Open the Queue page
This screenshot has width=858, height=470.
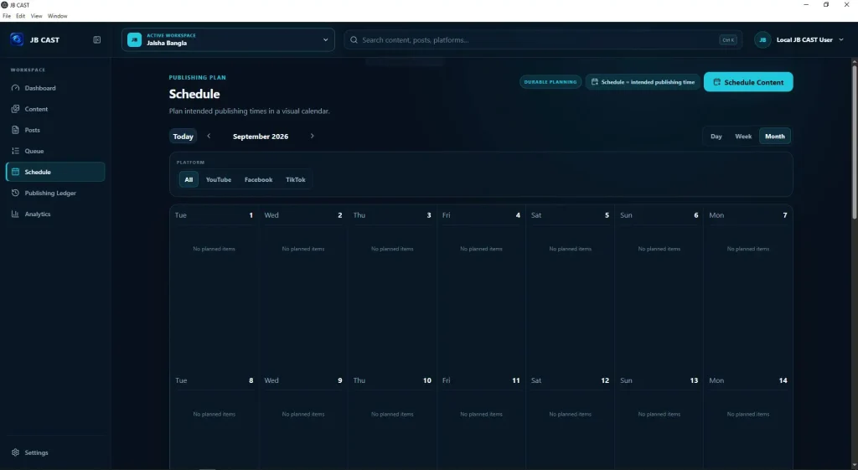pyautogui.click(x=55, y=151)
